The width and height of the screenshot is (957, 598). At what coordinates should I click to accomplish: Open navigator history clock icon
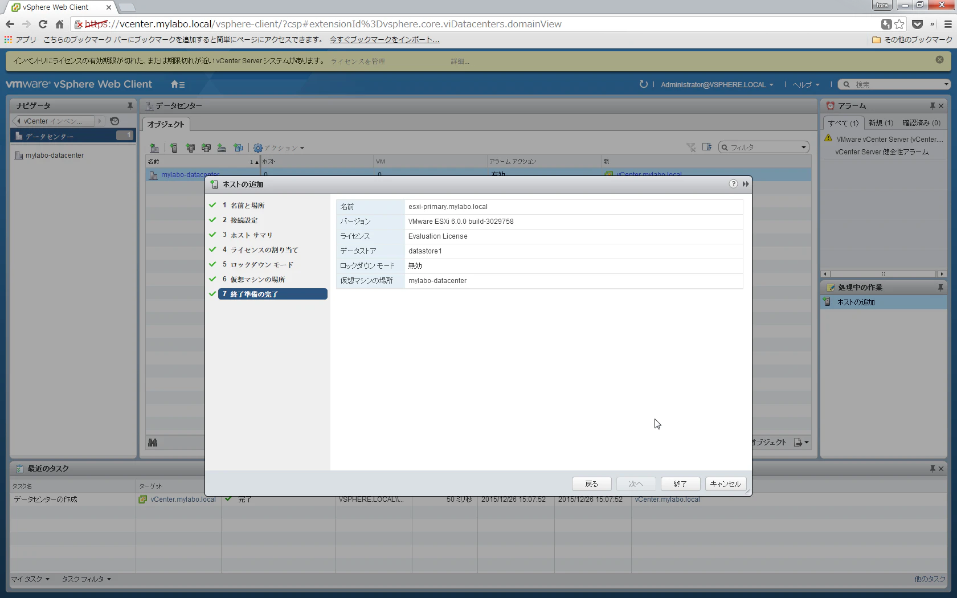(x=114, y=121)
